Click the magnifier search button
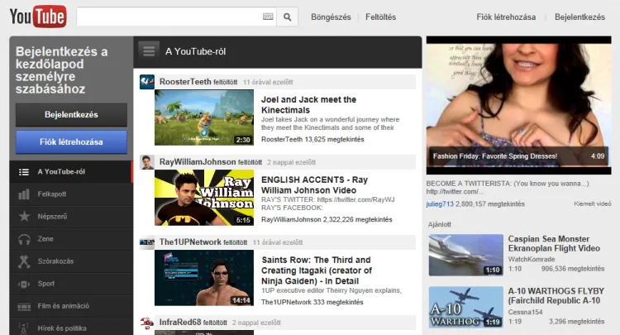 click(288, 17)
